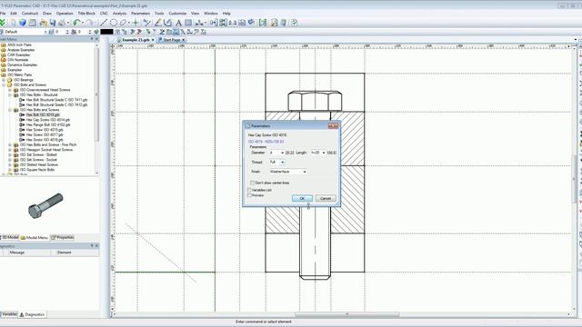Open the Operation menu
The height and width of the screenshot is (327, 582).
65,14
